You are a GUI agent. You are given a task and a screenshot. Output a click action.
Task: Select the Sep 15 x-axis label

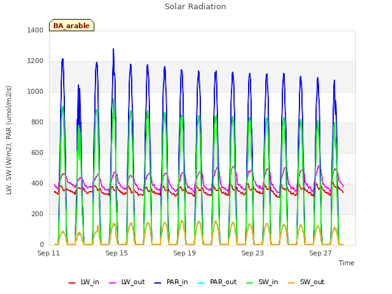116,253
